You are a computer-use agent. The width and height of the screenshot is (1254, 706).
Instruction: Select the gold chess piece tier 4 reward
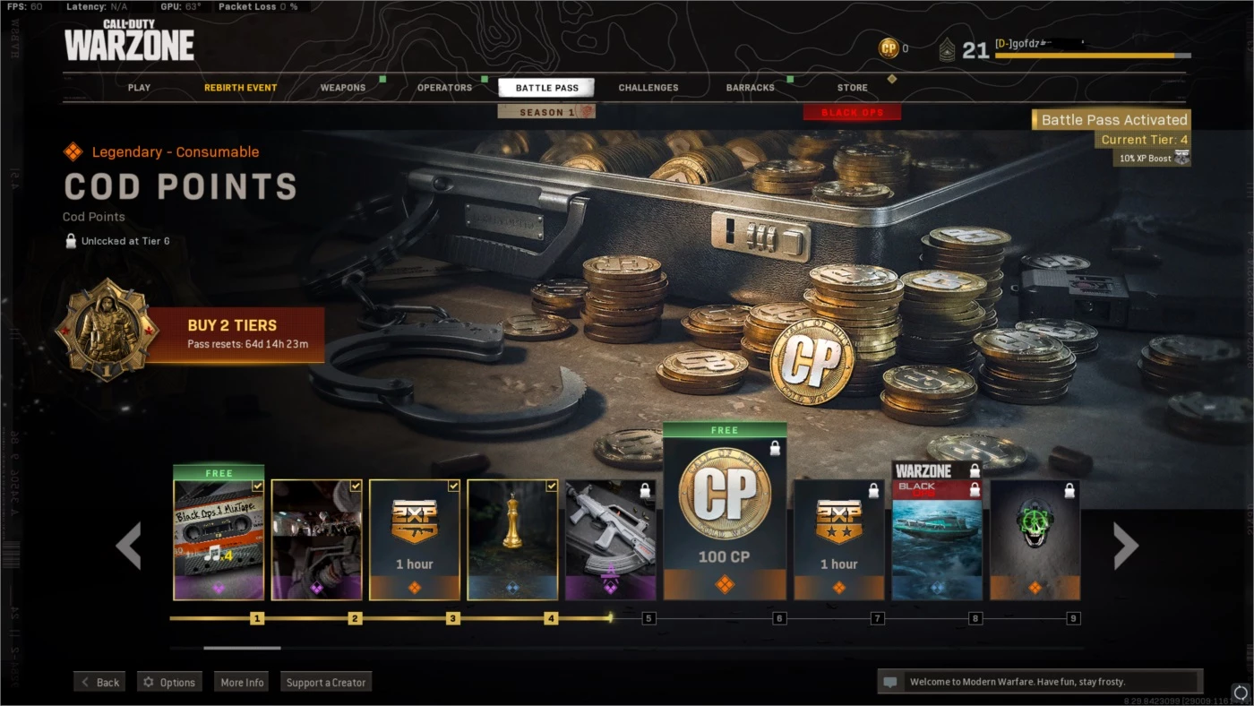click(512, 539)
